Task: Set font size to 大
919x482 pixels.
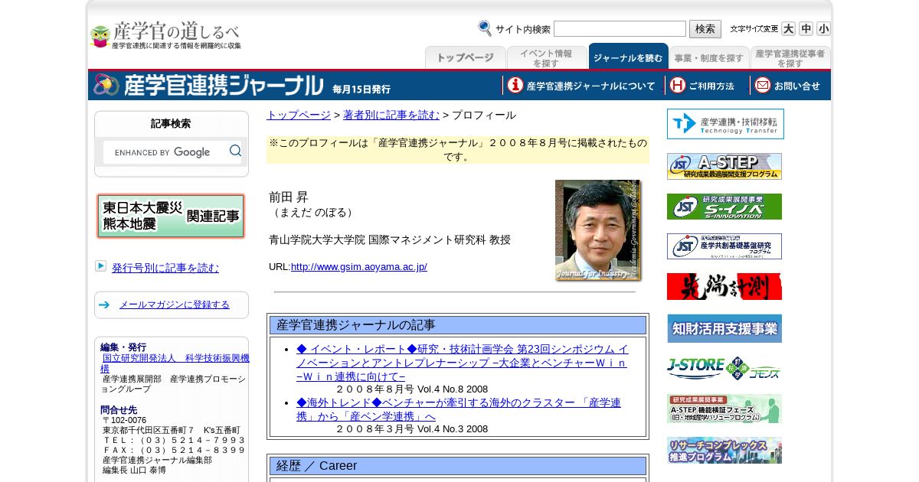Action: 788,28
